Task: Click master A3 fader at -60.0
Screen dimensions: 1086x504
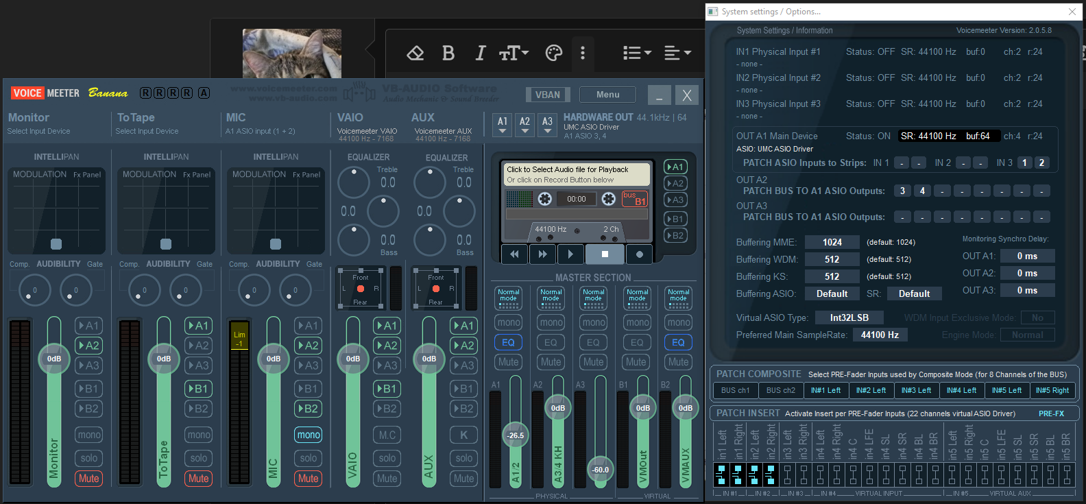Action: 601,470
